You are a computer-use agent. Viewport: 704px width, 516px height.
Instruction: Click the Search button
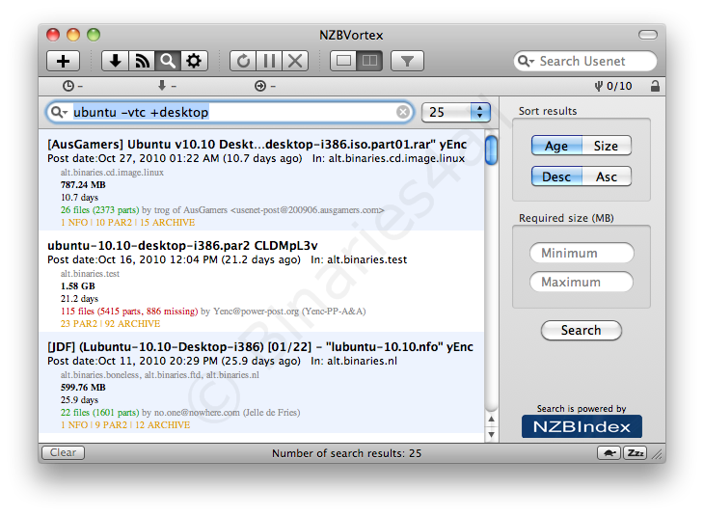pyautogui.click(x=581, y=330)
